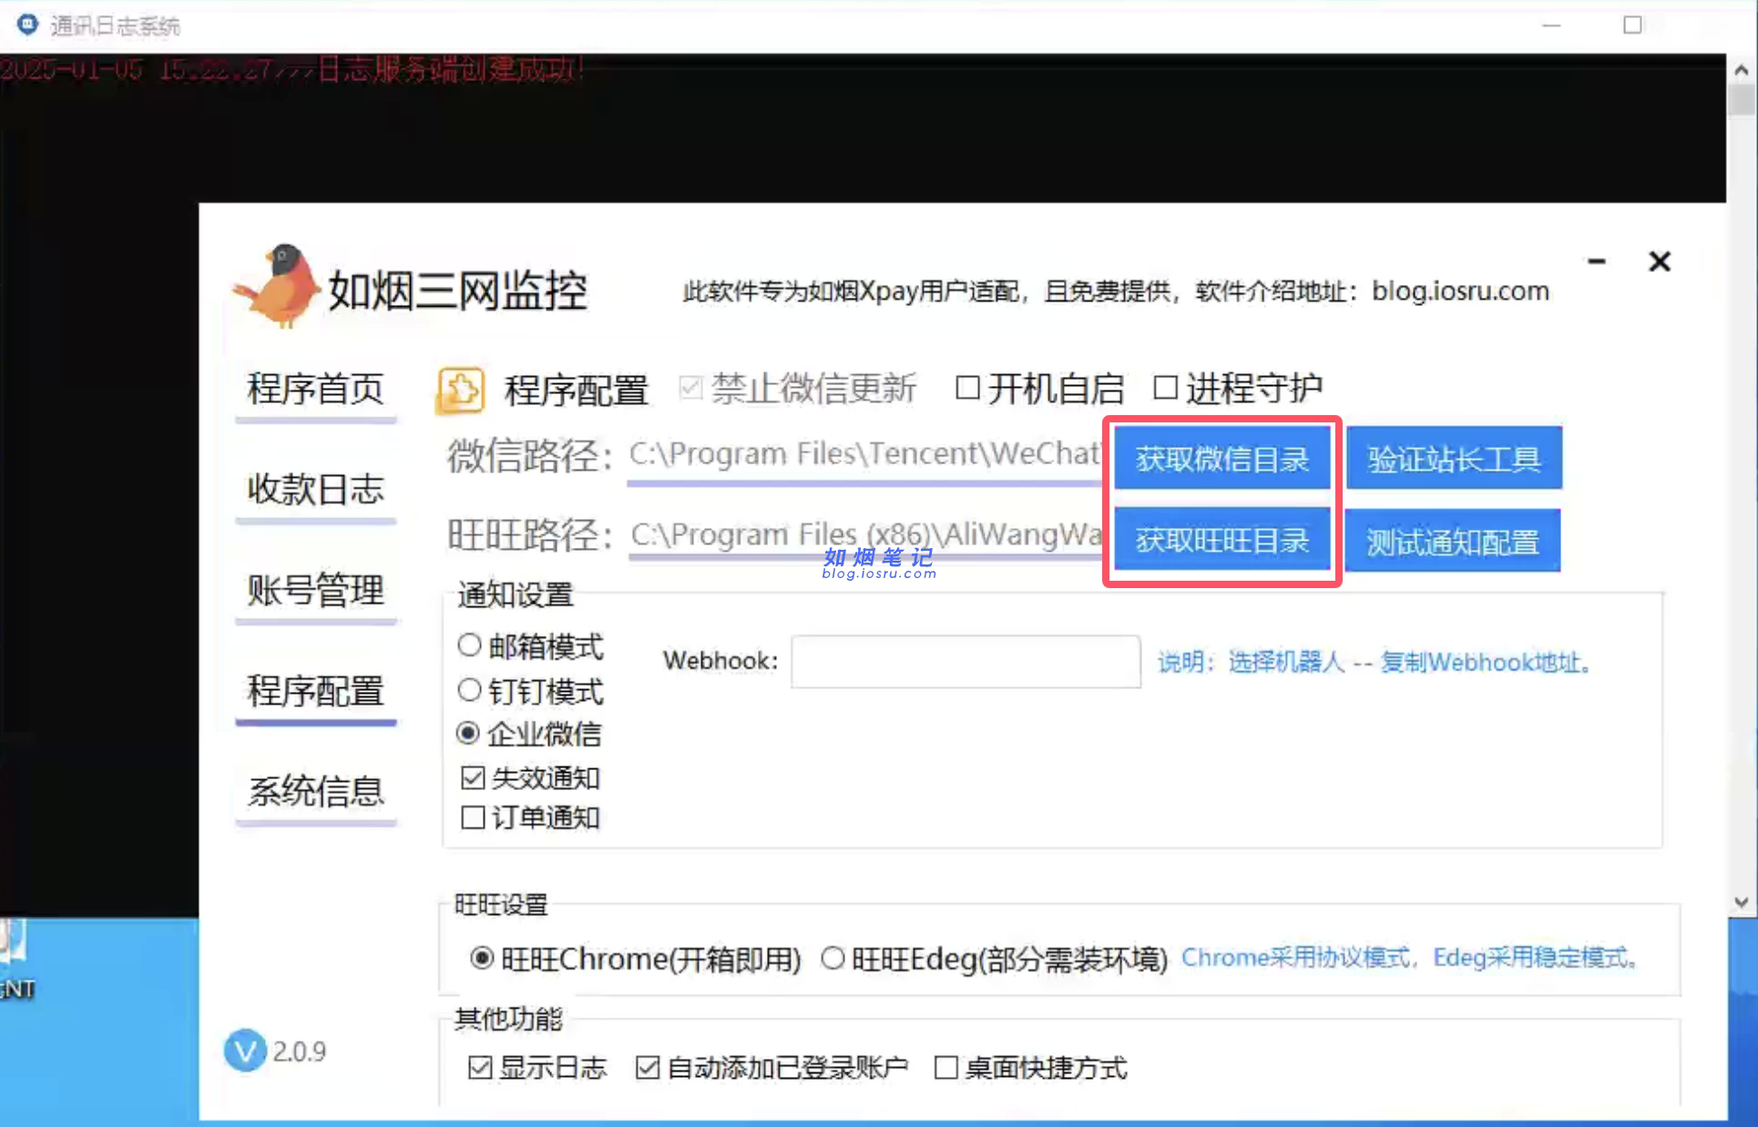The image size is (1758, 1127).
Task: Open the 系统信息 tab
Action: (315, 792)
